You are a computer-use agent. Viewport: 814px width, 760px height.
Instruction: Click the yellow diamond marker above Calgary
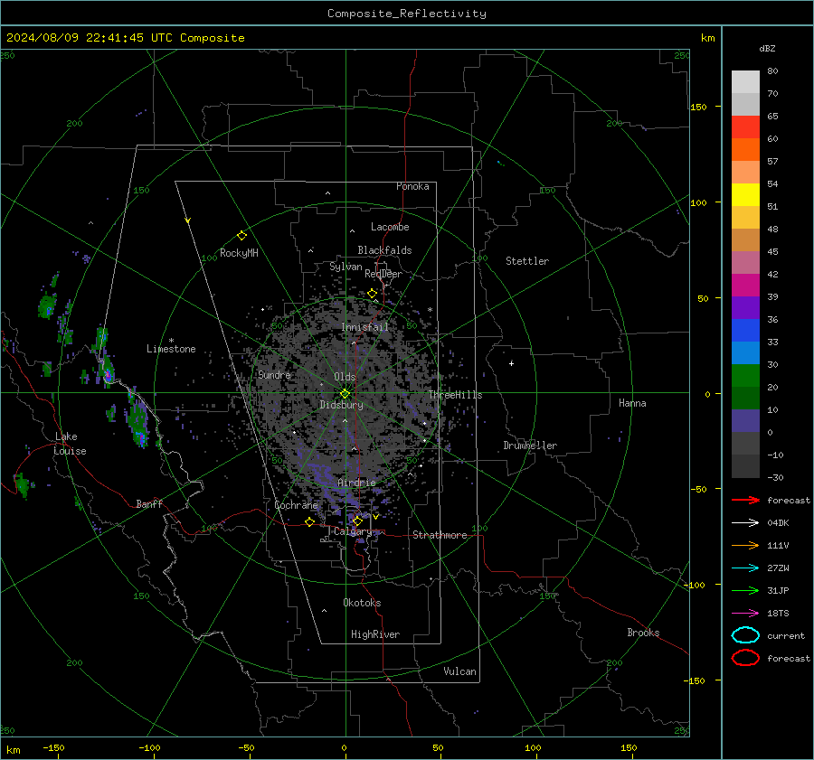(x=357, y=521)
